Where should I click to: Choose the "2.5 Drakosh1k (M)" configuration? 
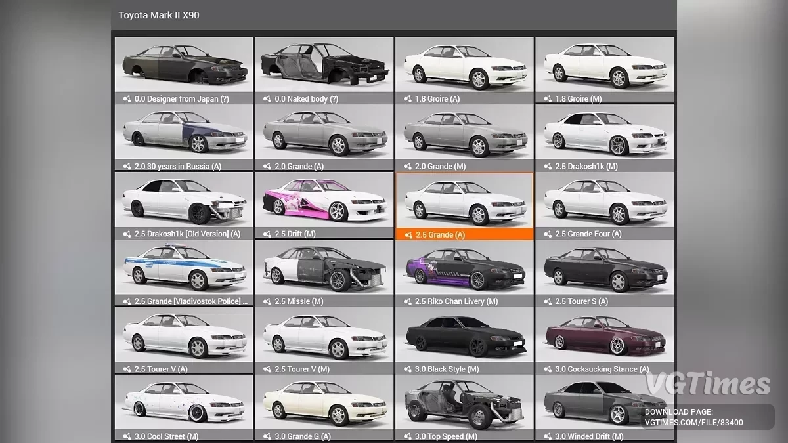click(605, 133)
